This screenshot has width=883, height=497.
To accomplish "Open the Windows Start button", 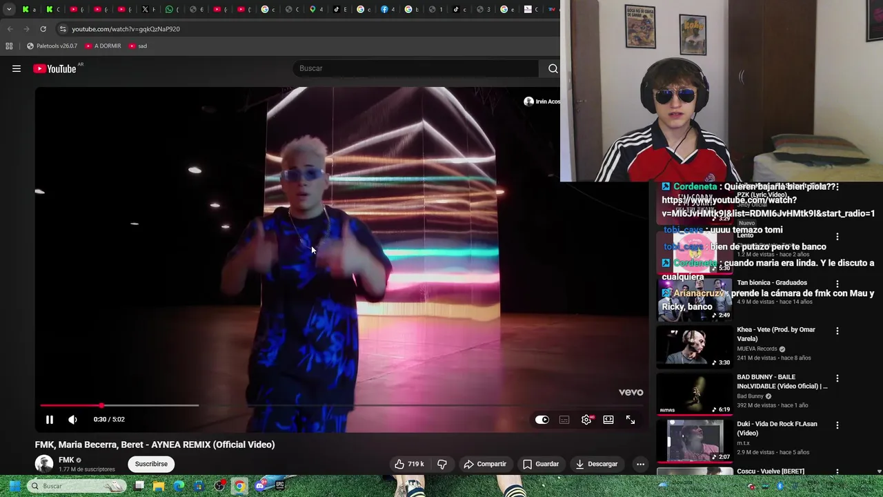I will [x=14, y=486].
